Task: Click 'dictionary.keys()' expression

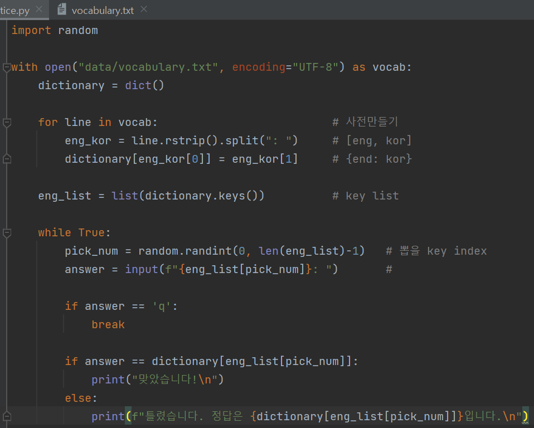Action: (x=202, y=196)
